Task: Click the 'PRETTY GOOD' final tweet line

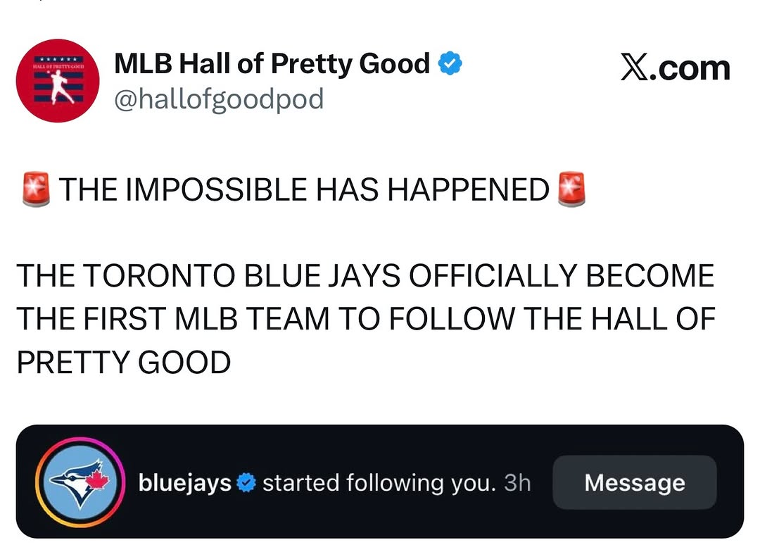Action: pos(124,363)
